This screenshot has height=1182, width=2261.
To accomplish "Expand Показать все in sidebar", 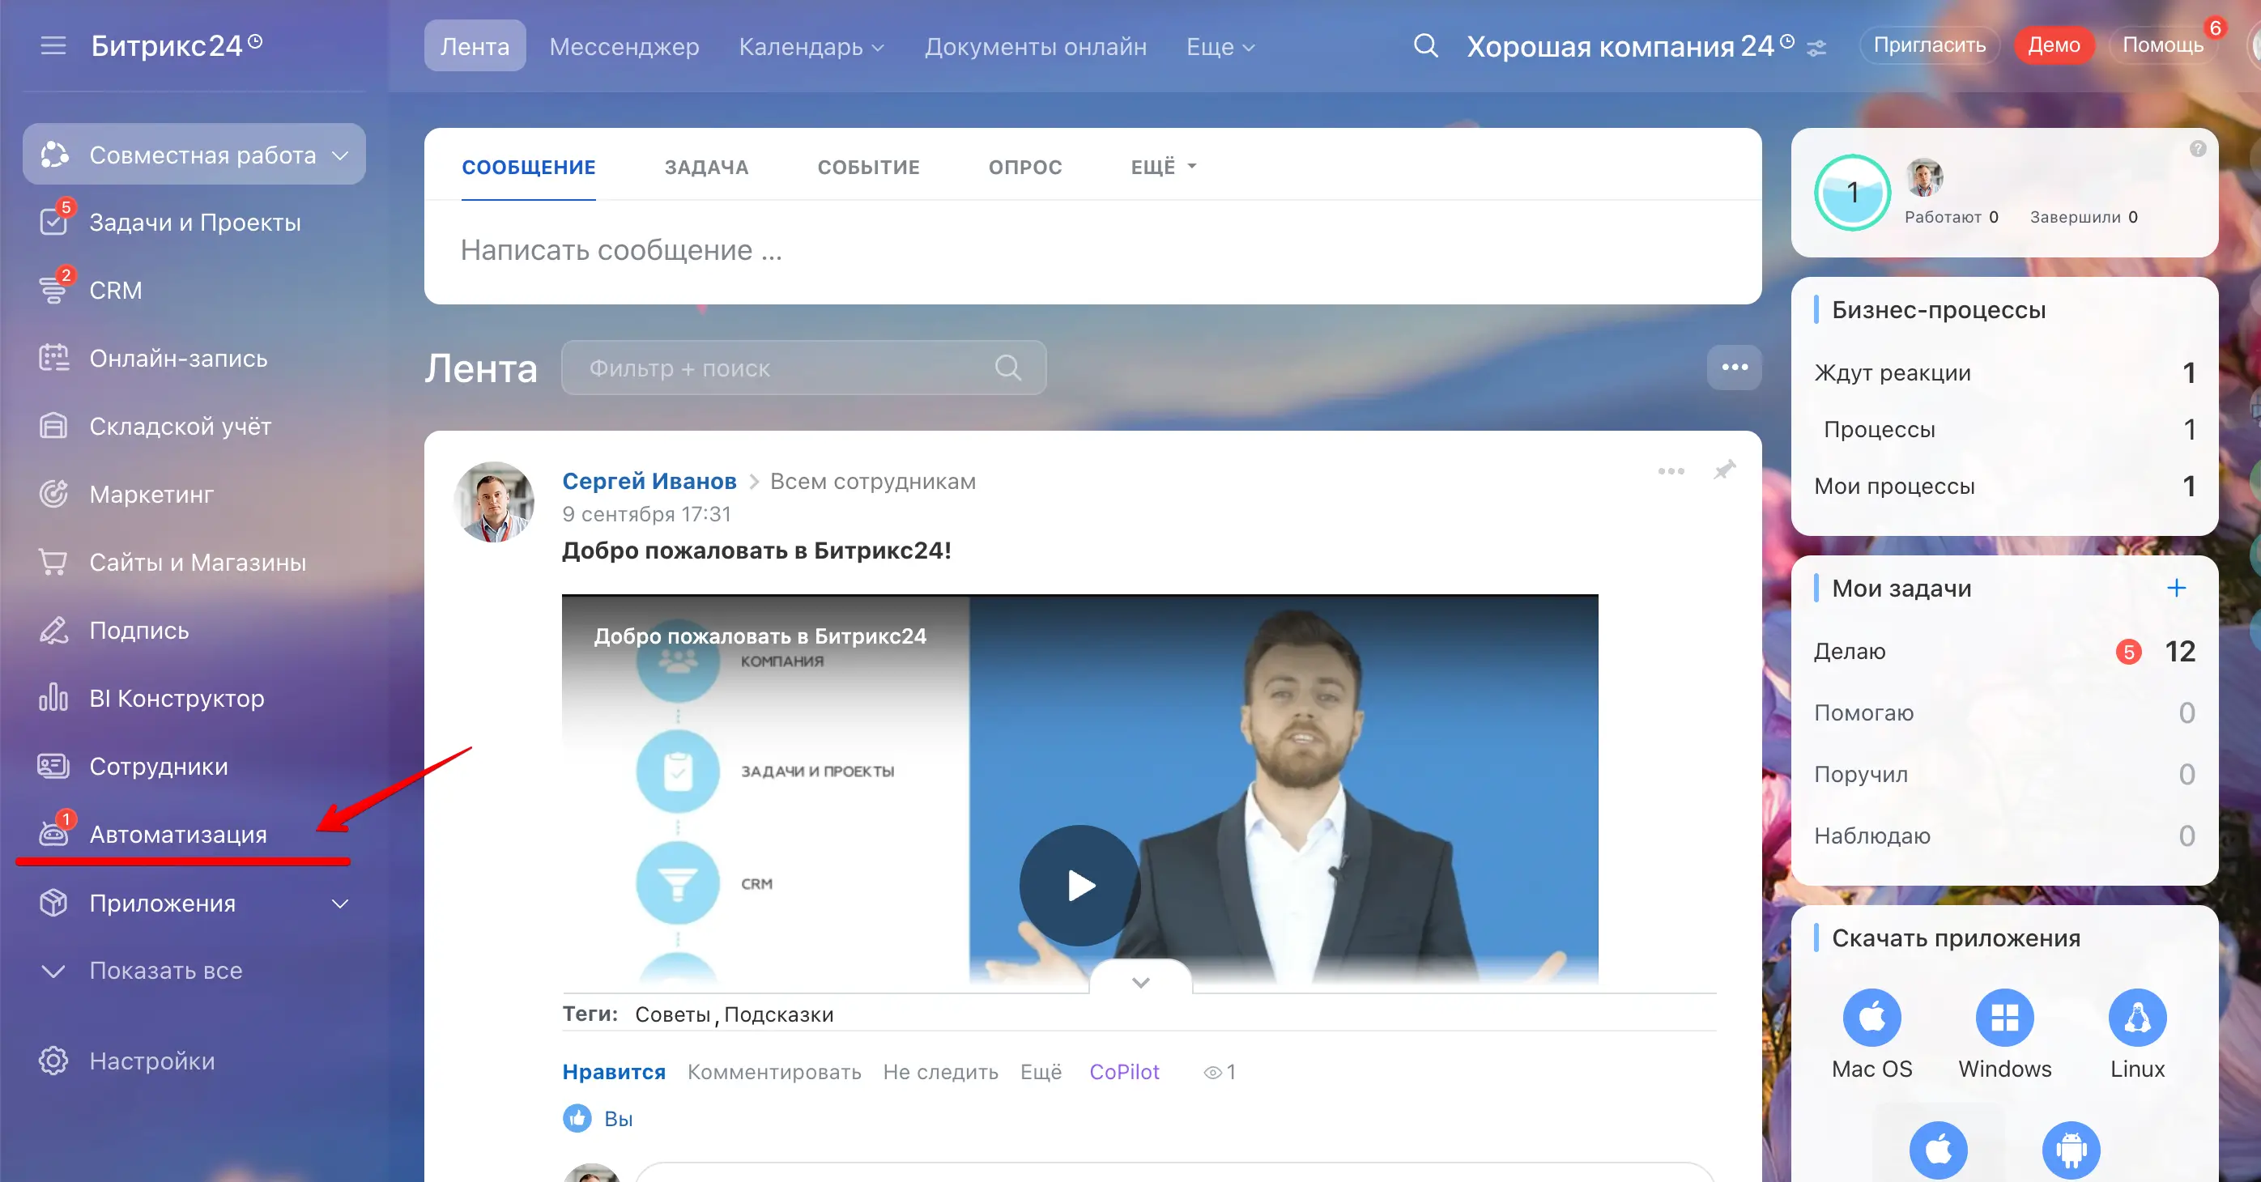I will pyautogui.click(x=165, y=971).
